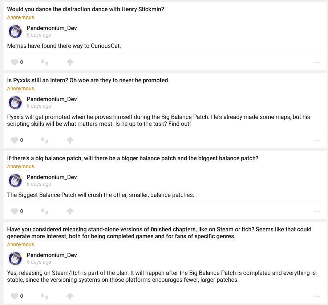Screen dimensions: 328x305
Task: Share the Henry Stickmin answer
Action: [x=70, y=62]
